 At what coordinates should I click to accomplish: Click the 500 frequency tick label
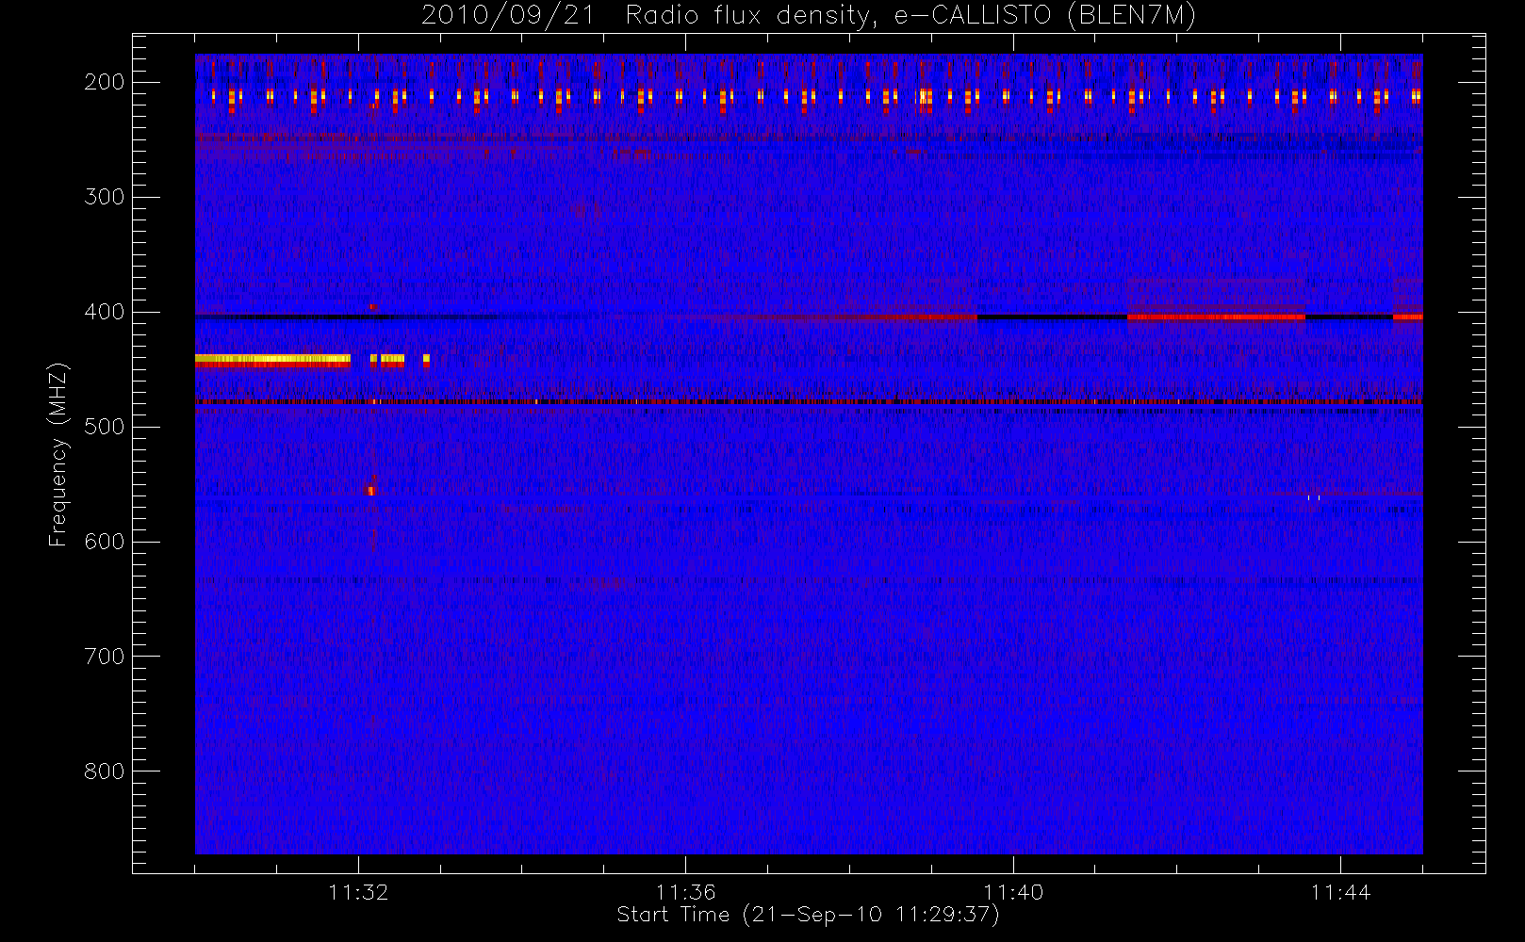pos(104,427)
